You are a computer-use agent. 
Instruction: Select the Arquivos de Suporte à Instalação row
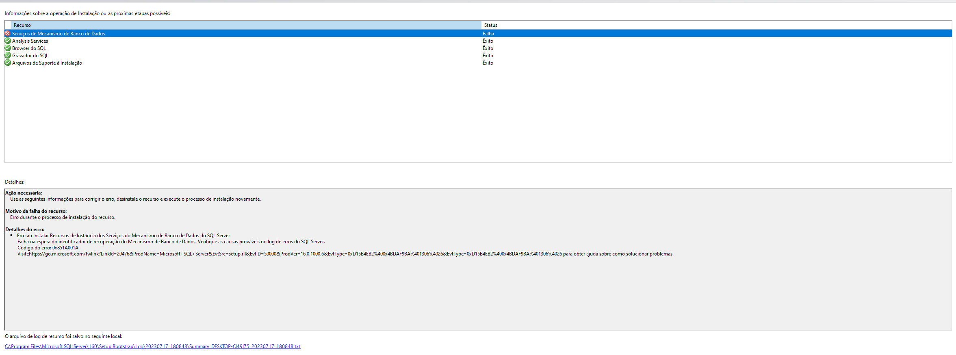478,63
